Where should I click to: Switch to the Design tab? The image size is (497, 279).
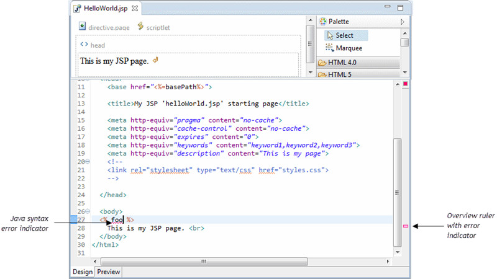pyautogui.click(x=83, y=272)
